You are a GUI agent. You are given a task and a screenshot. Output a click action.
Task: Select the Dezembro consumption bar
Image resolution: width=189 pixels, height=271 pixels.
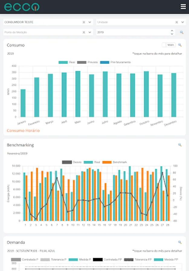click(x=174, y=95)
